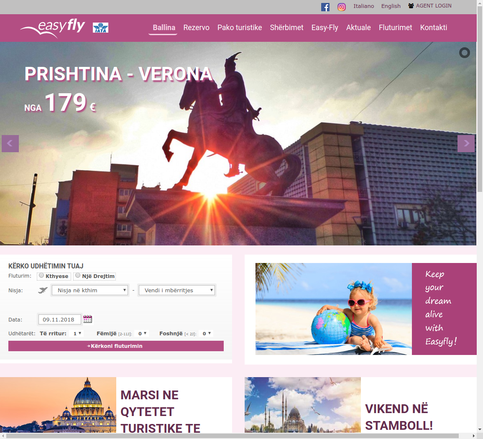483x439 pixels.
Task: Open the Vendi i mbërritjes dropdown
Action: 177,290
